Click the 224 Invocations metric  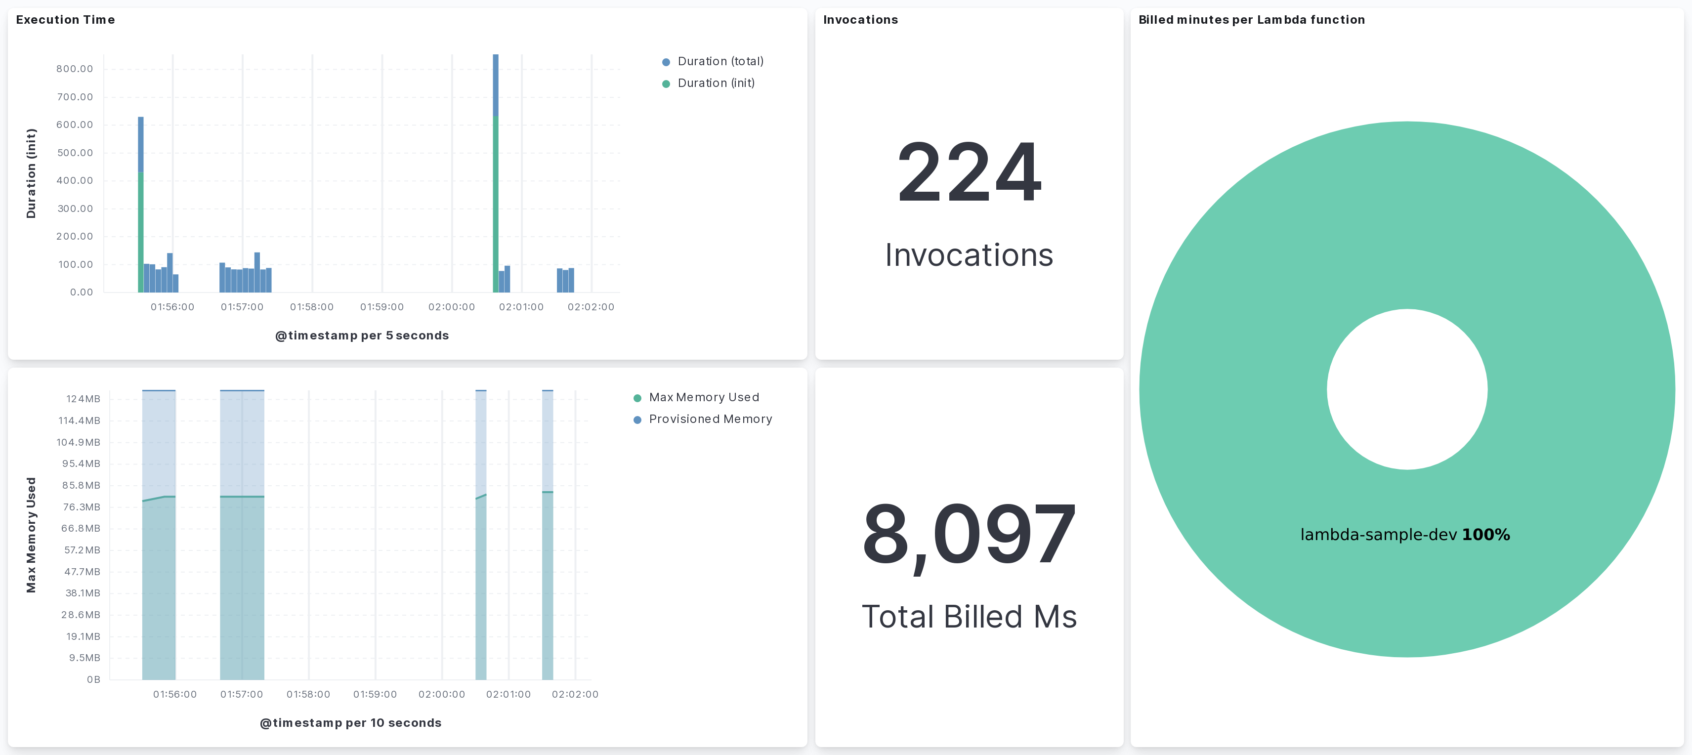point(969,172)
